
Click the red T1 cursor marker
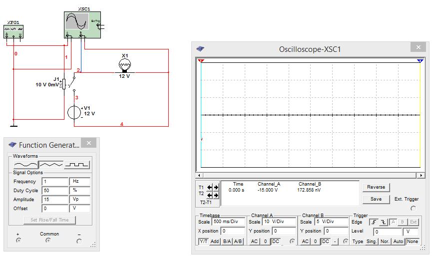[201, 61]
